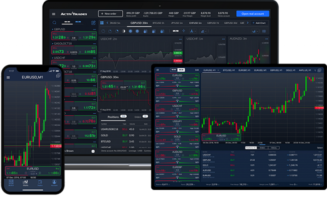327x200 pixels.
Task: Select the GOLD position row on laptop
Action: (126, 135)
